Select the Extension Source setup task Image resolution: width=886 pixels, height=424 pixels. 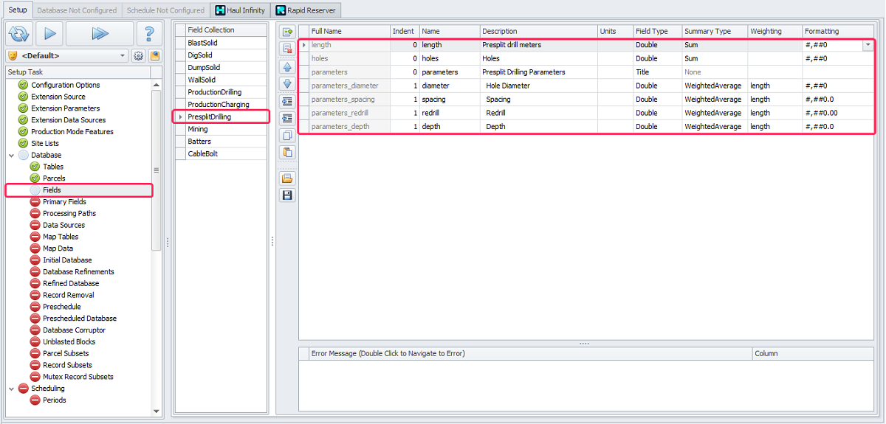point(58,97)
